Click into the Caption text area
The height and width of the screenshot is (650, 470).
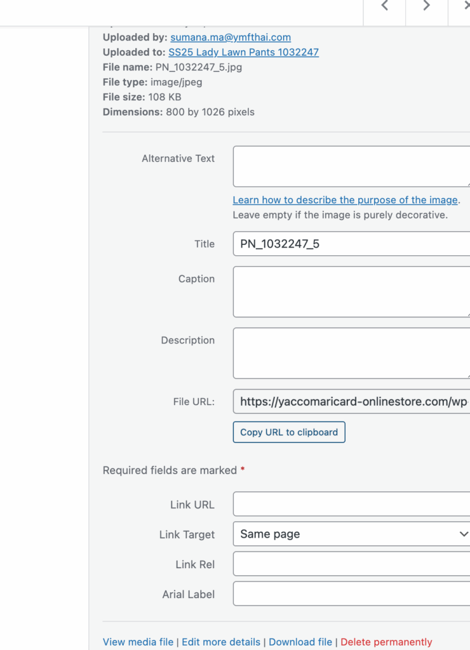[351, 291]
